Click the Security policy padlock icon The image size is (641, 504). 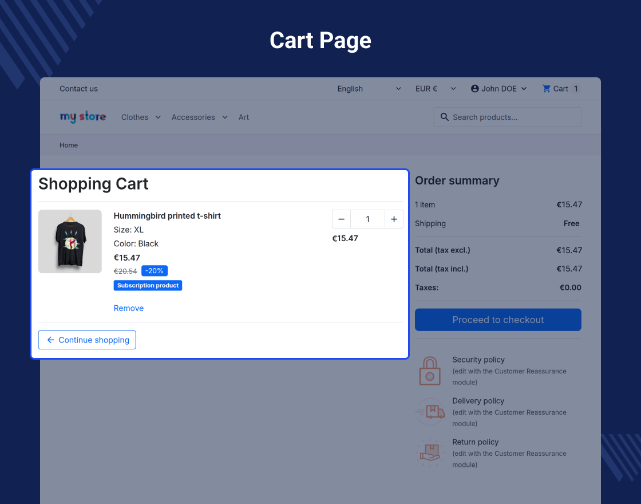(430, 371)
